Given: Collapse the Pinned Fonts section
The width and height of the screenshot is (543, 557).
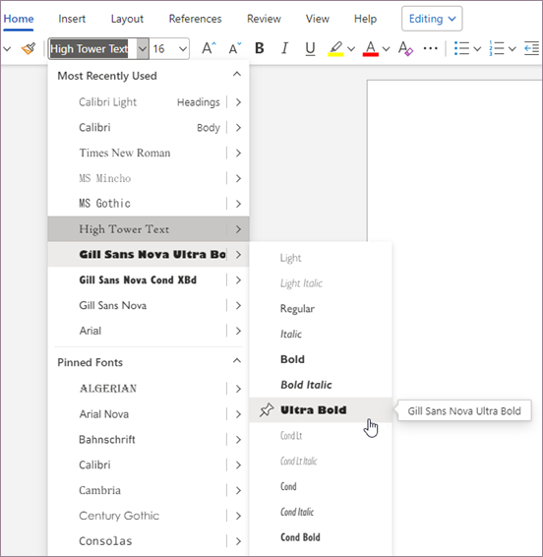Looking at the screenshot, I should (x=237, y=360).
